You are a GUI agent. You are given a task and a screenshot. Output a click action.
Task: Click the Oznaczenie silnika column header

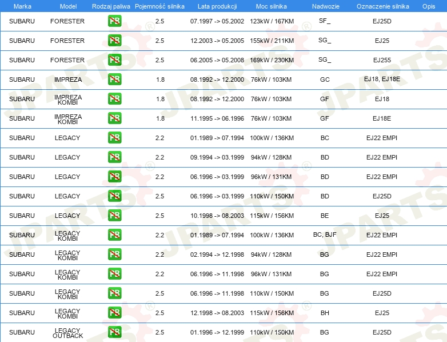(382, 6)
